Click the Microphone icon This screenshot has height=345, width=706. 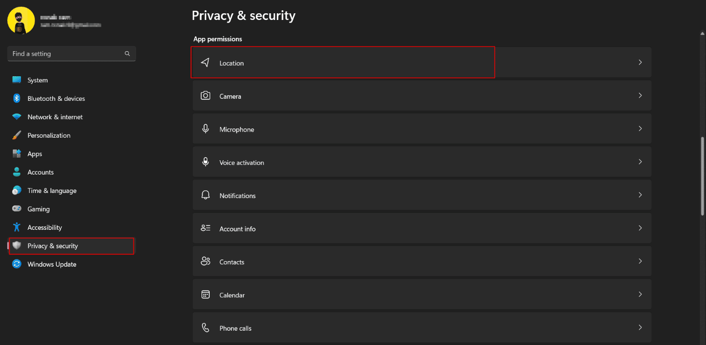(x=205, y=129)
